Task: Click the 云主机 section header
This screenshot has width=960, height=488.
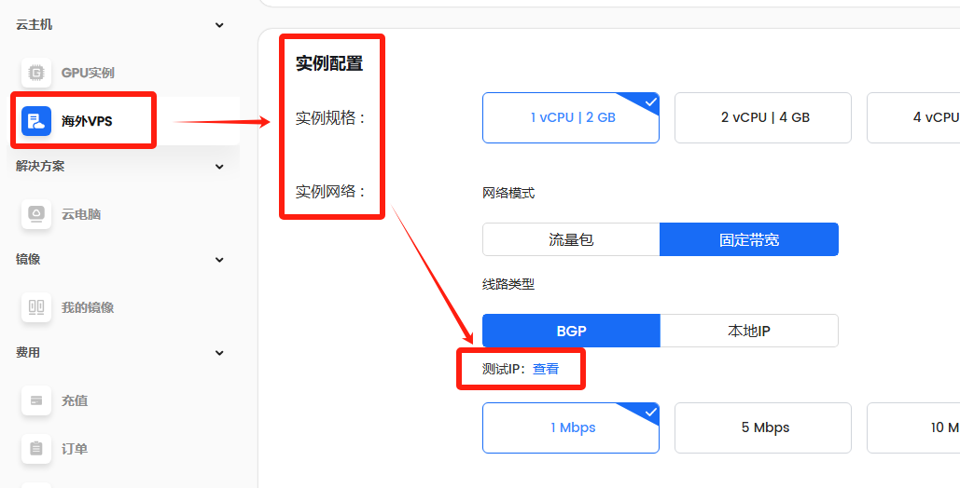Action: tap(35, 24)
